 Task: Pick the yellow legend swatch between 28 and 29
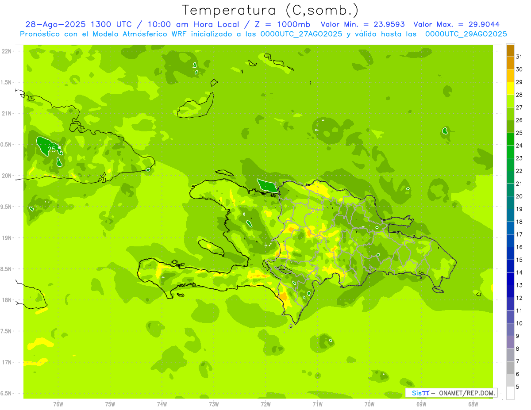tap(510, 88)
